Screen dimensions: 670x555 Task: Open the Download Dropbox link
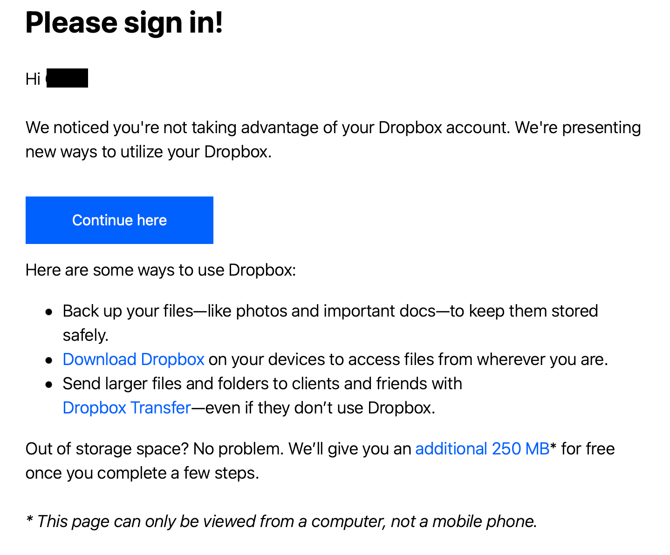pyautogui.click(x=133, y=359)
